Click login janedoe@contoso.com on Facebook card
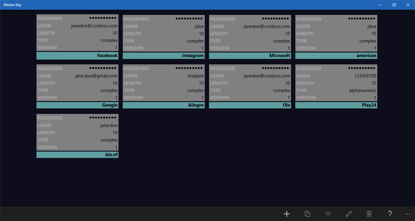The height and width of the screenshot is (221, 415). click(x=94, y=26)
